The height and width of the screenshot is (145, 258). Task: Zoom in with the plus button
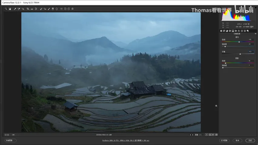click(x=8, y=135)
